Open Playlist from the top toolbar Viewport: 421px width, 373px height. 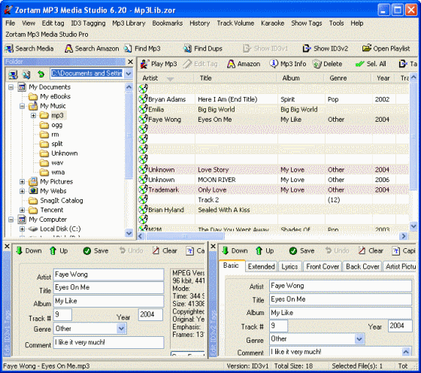[x=386, y=49]
